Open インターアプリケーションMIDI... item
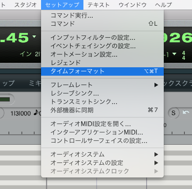 pyautogui.click(x=102, y=132)
